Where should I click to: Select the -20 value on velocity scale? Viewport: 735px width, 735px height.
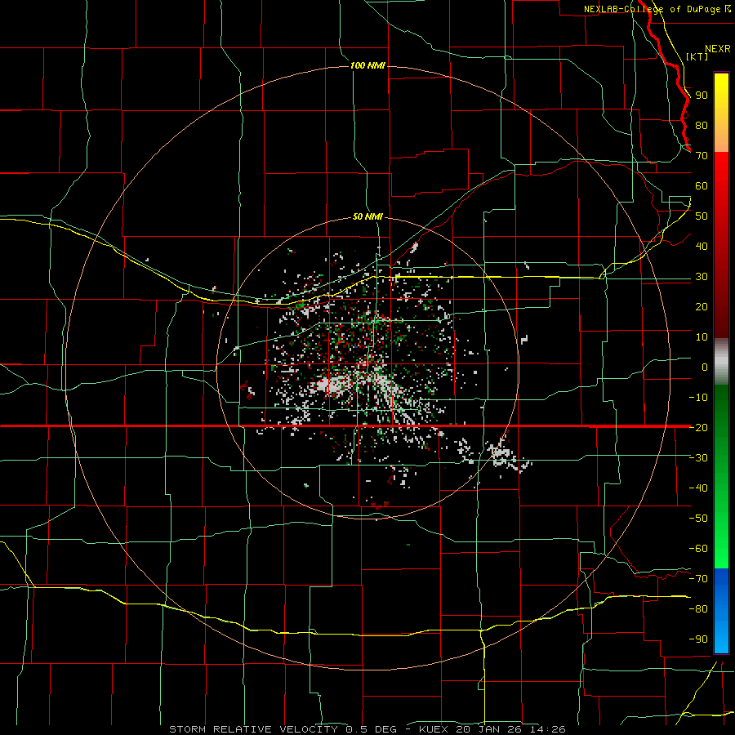point(698,427)
